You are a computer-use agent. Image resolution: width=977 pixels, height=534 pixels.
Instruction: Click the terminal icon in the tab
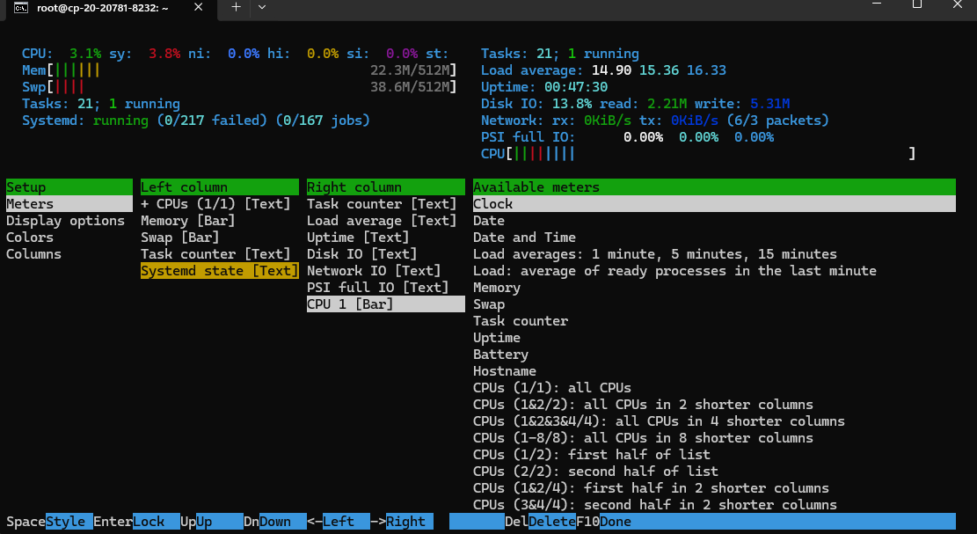(x=22, y=7)
